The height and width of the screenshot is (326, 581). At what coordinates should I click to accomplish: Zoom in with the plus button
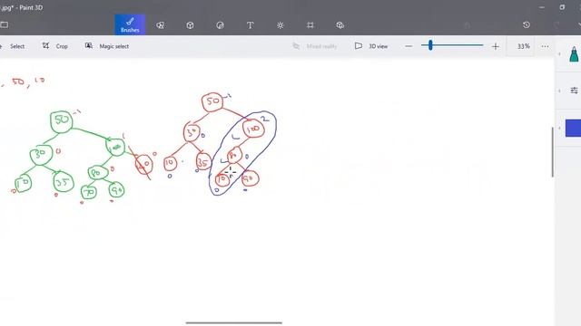tap(496, 46)
